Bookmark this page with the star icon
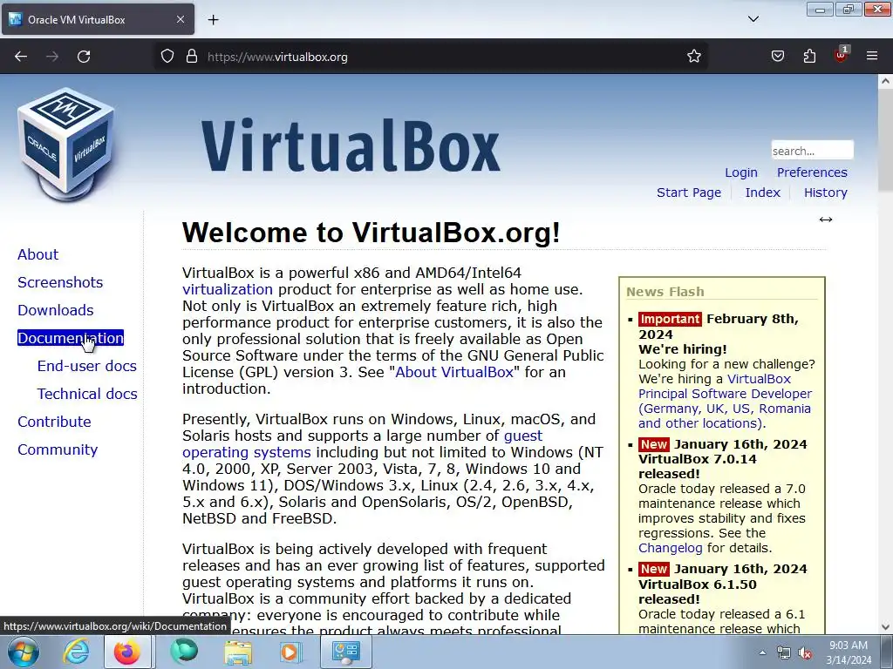The width and height of the screenshot is (893, 669). 693,57
